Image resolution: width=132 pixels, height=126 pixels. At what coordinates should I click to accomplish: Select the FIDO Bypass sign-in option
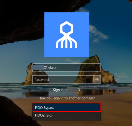click(67, 107)
